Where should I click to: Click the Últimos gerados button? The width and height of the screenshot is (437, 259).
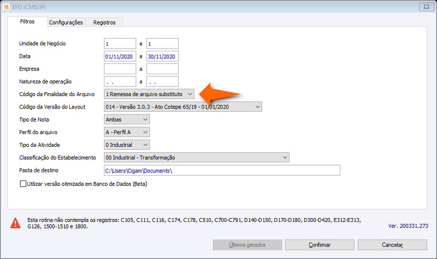click(x=247, y=245)
